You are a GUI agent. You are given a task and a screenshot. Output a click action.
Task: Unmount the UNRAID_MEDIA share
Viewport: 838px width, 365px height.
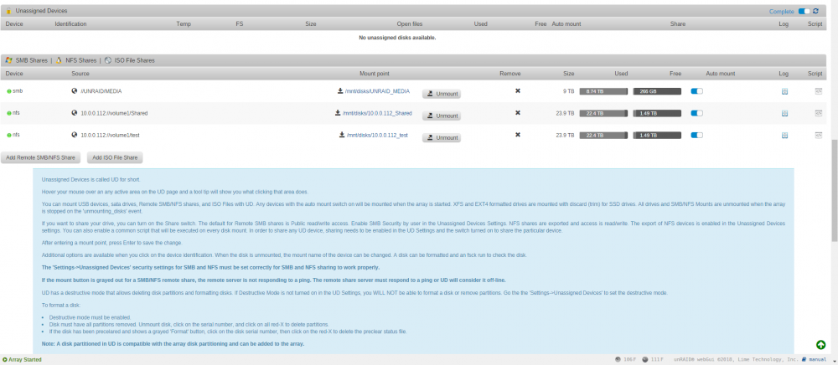(x=442, y=94)
